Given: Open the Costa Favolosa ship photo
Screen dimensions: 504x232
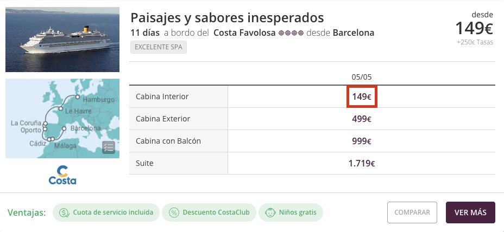Looking at the screenshot, I should 62,40.
